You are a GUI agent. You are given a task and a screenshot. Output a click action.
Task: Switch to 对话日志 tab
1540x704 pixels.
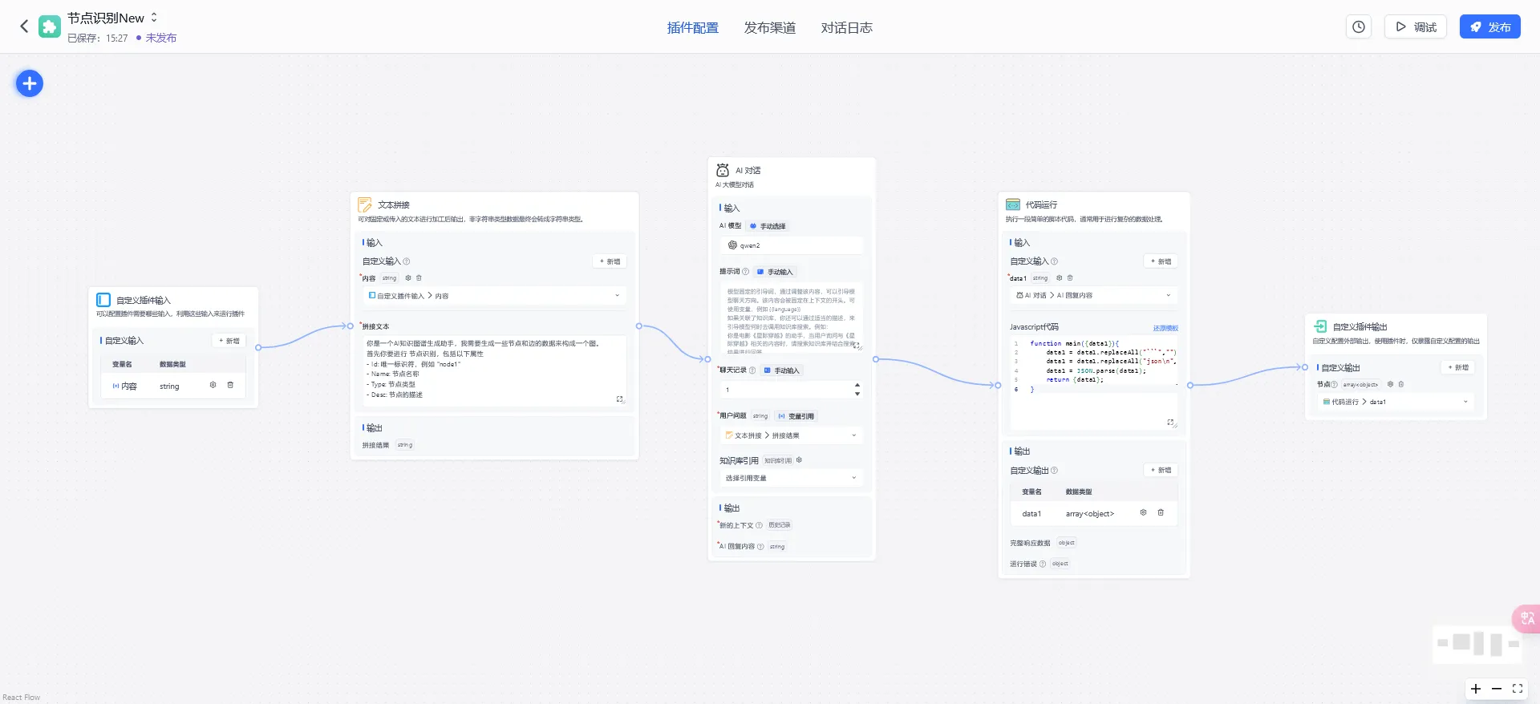(847, 27)
